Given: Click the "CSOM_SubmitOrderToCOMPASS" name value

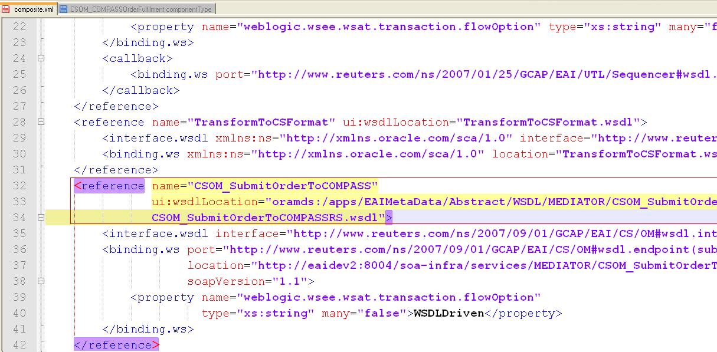Looking at the screenshot, I should point(282,186).
